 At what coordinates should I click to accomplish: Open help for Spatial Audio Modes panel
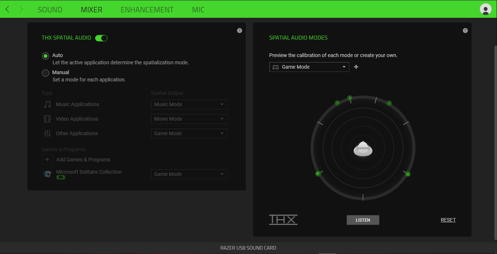tap(465, 31)
